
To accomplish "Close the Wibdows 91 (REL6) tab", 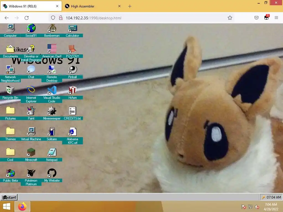I will (x=57, y=6).
